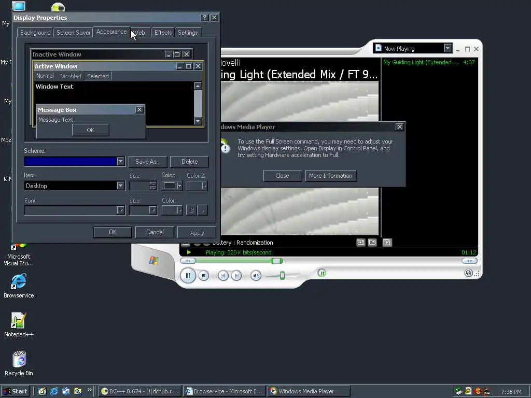
Task: Select the Recycle Bin icon
Action: click(19, 364)
